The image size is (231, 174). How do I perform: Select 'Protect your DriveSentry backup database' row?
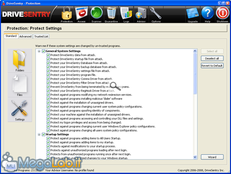click(84, 67)
